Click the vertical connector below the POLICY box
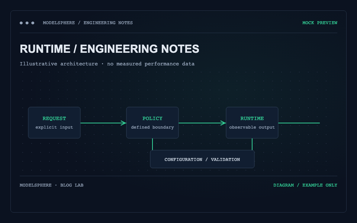 pyautogui.click(x=152, y=144)
